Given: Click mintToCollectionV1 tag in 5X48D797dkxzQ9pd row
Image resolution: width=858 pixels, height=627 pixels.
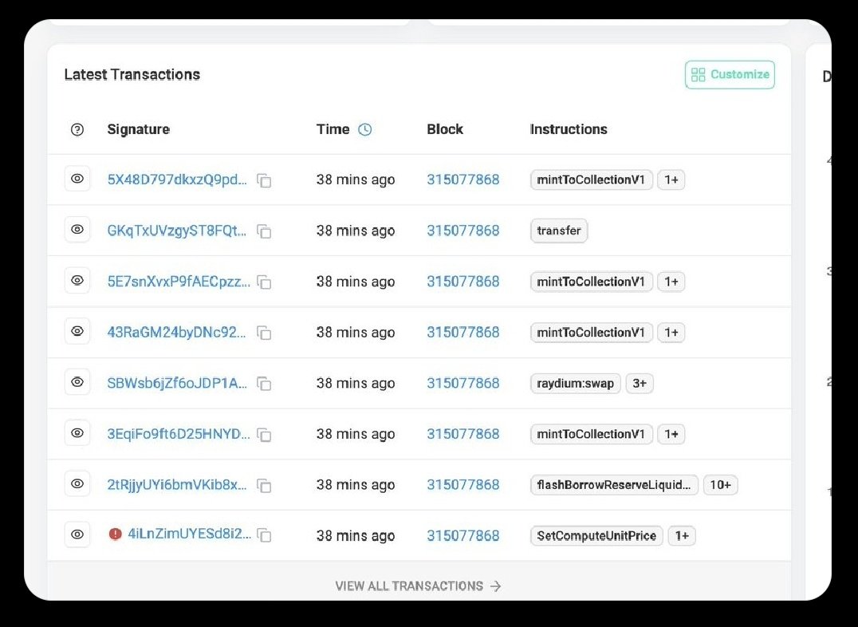Looking at the screenshot, I should click(591, 179).
